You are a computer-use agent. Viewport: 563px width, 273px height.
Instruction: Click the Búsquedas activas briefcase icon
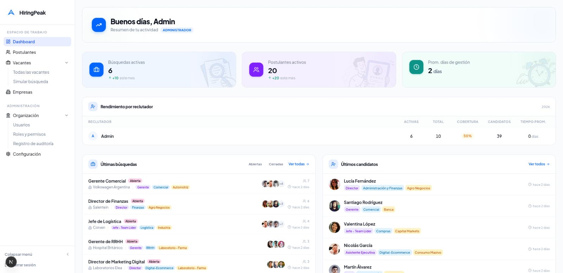pos(96,70)
